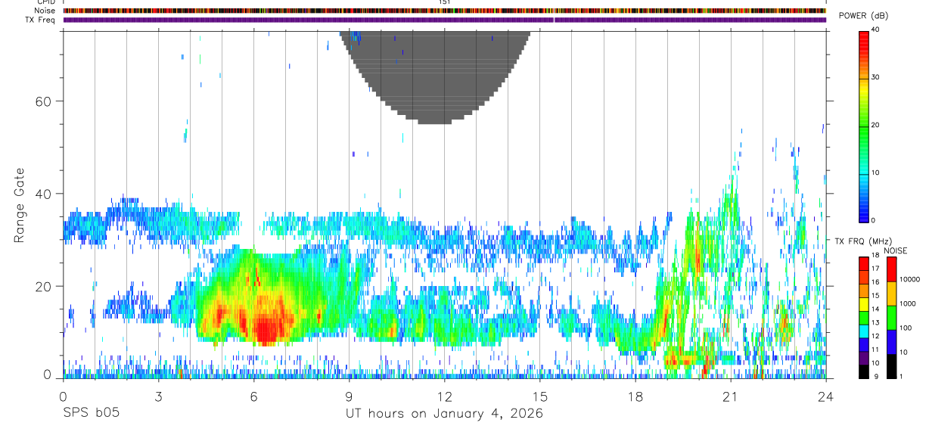Click the range gate axis label '60'

coord(45,101)
